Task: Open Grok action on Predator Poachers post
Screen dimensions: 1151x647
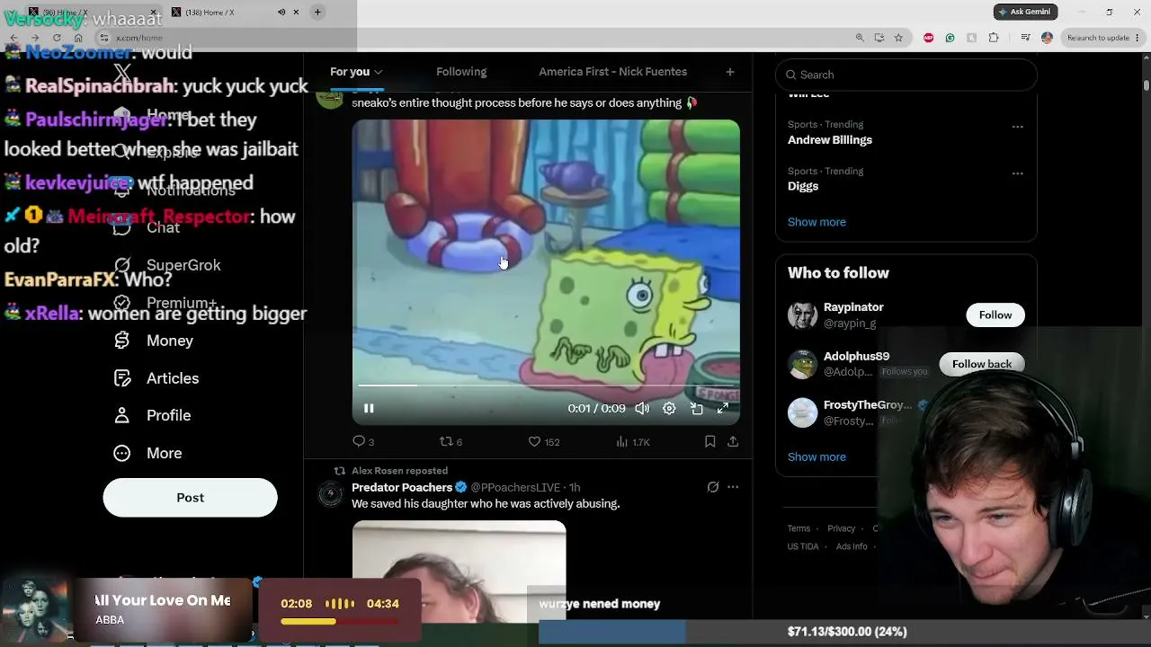Action: click(713, 487)
